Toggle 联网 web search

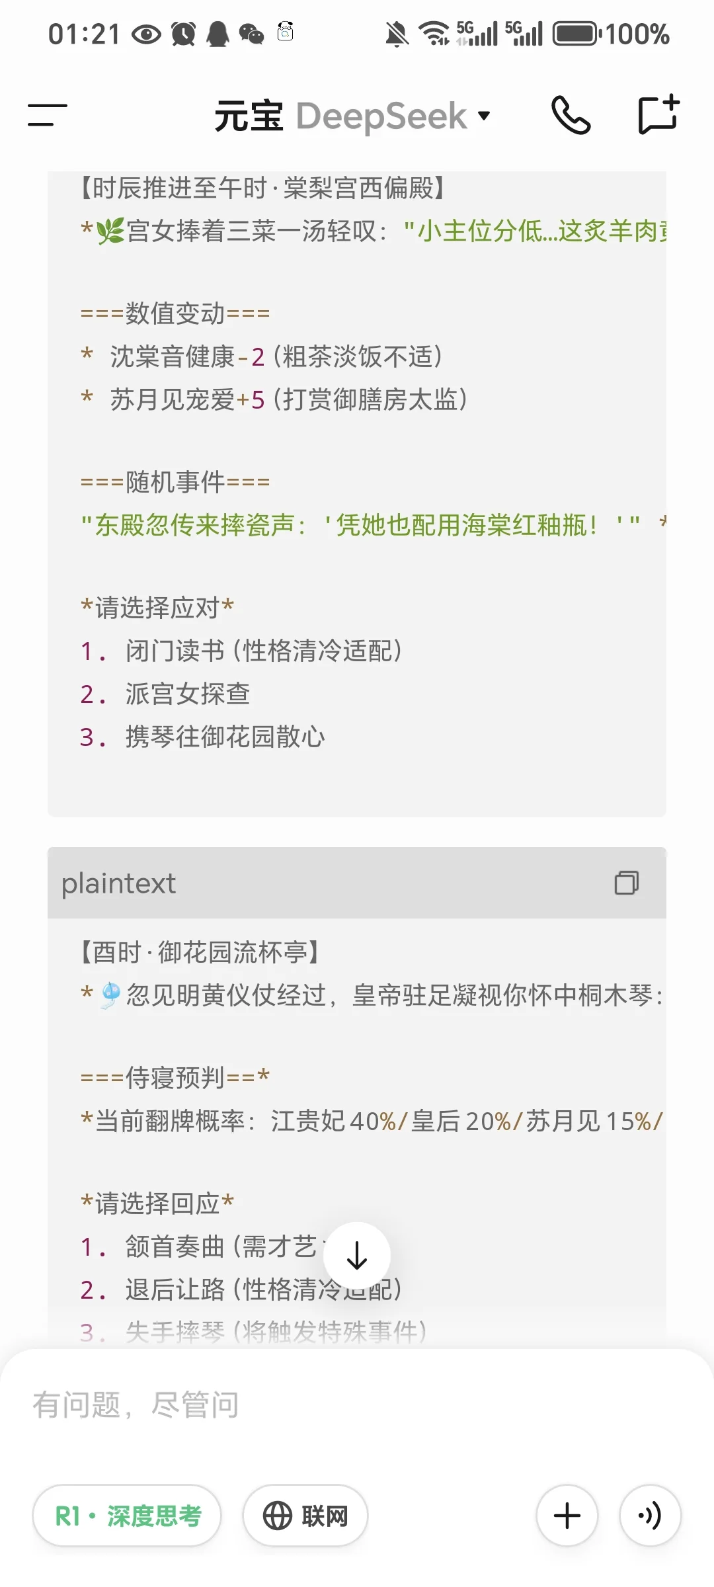pos(305,1516)
